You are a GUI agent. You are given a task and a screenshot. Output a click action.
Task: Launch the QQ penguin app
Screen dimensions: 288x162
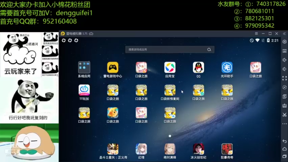198,67
